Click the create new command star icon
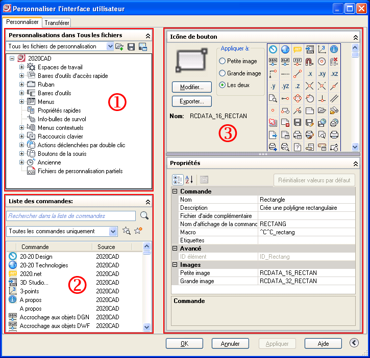 (138, 232)
